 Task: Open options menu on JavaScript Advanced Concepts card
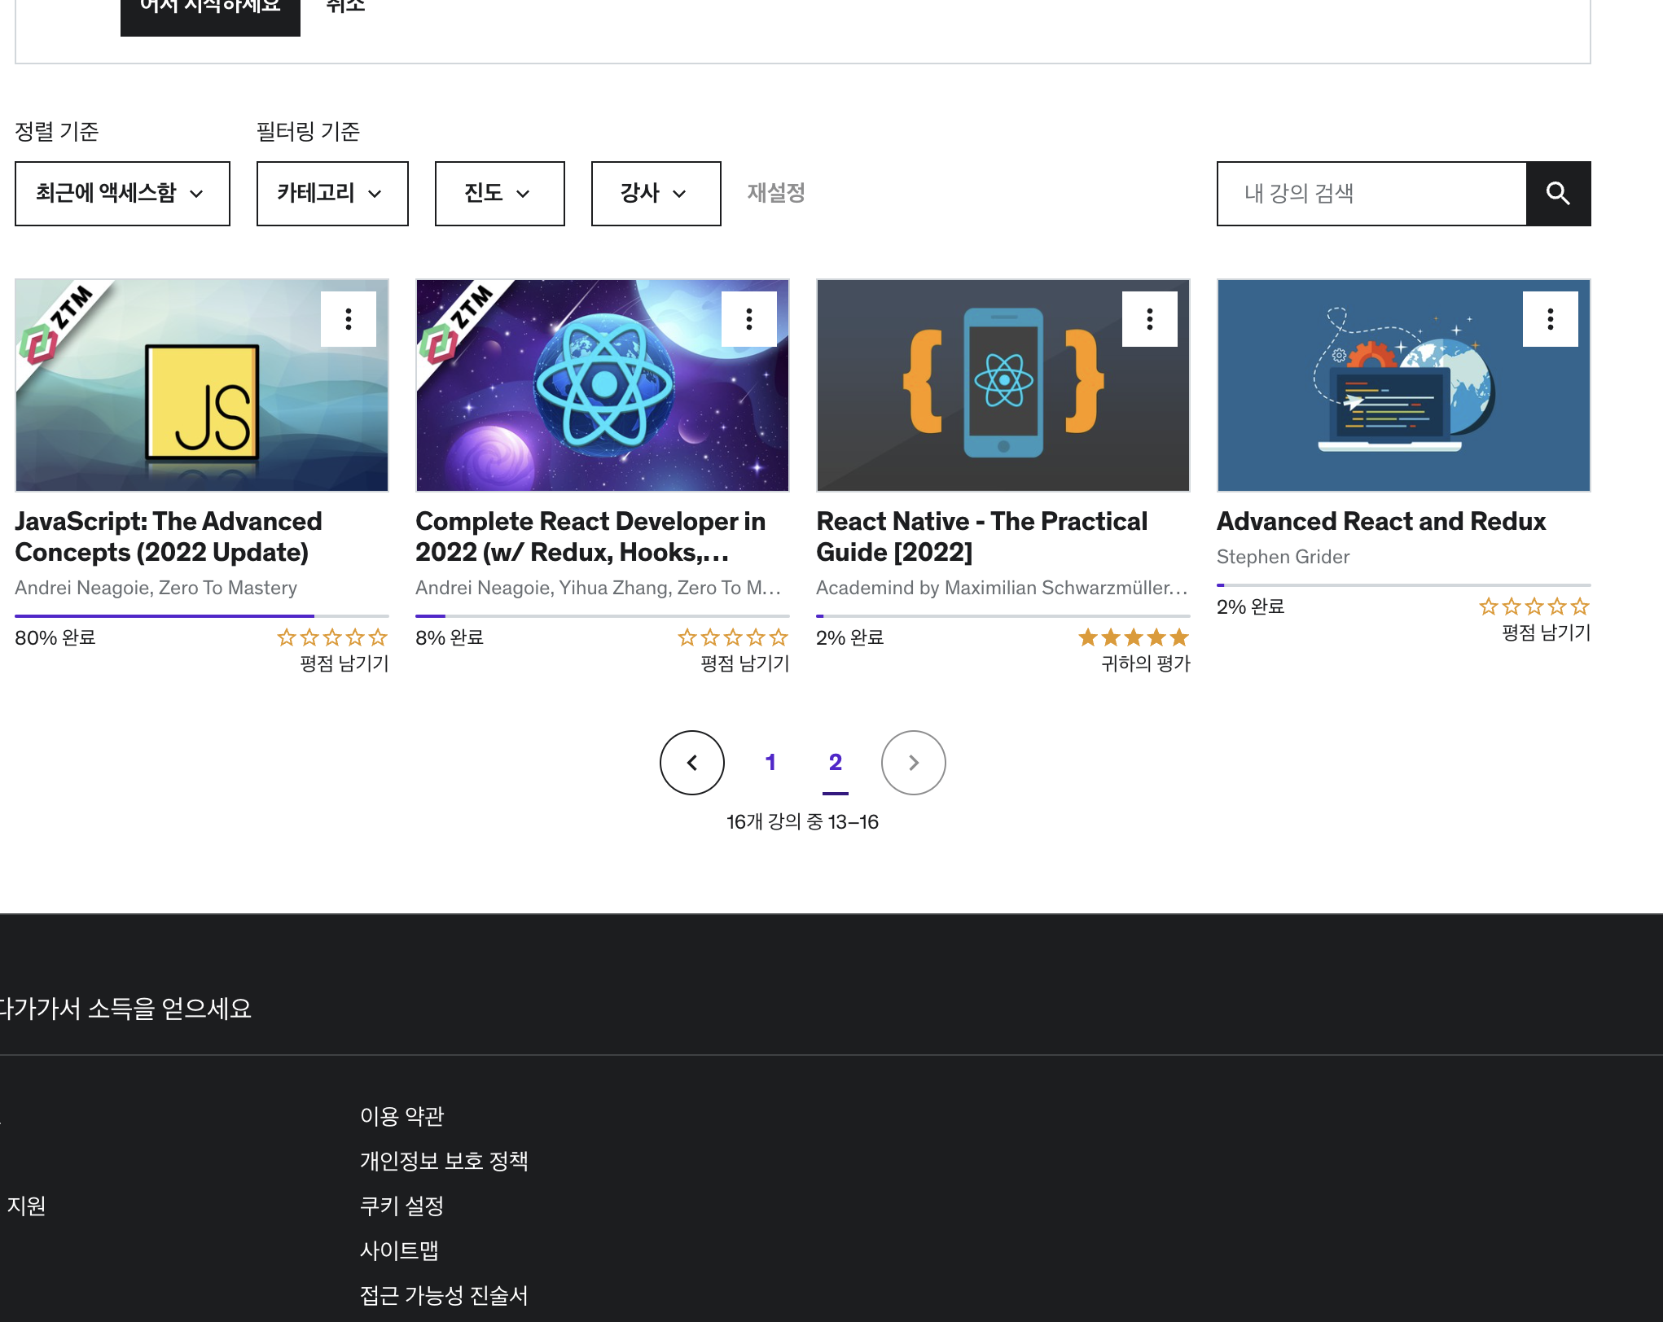(349, 319)
